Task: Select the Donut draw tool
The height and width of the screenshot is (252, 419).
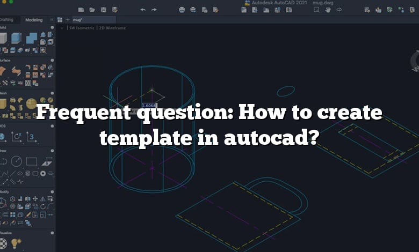Action: pos(43,174)
